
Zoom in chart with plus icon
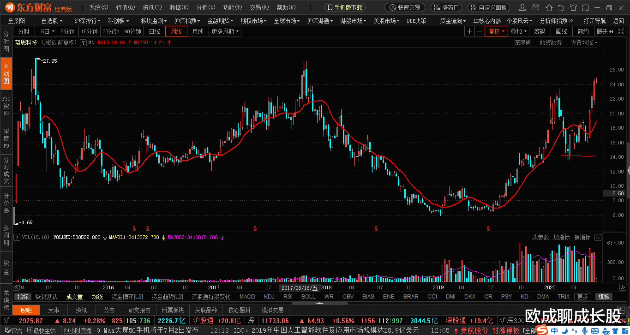(x=469, y=31)
